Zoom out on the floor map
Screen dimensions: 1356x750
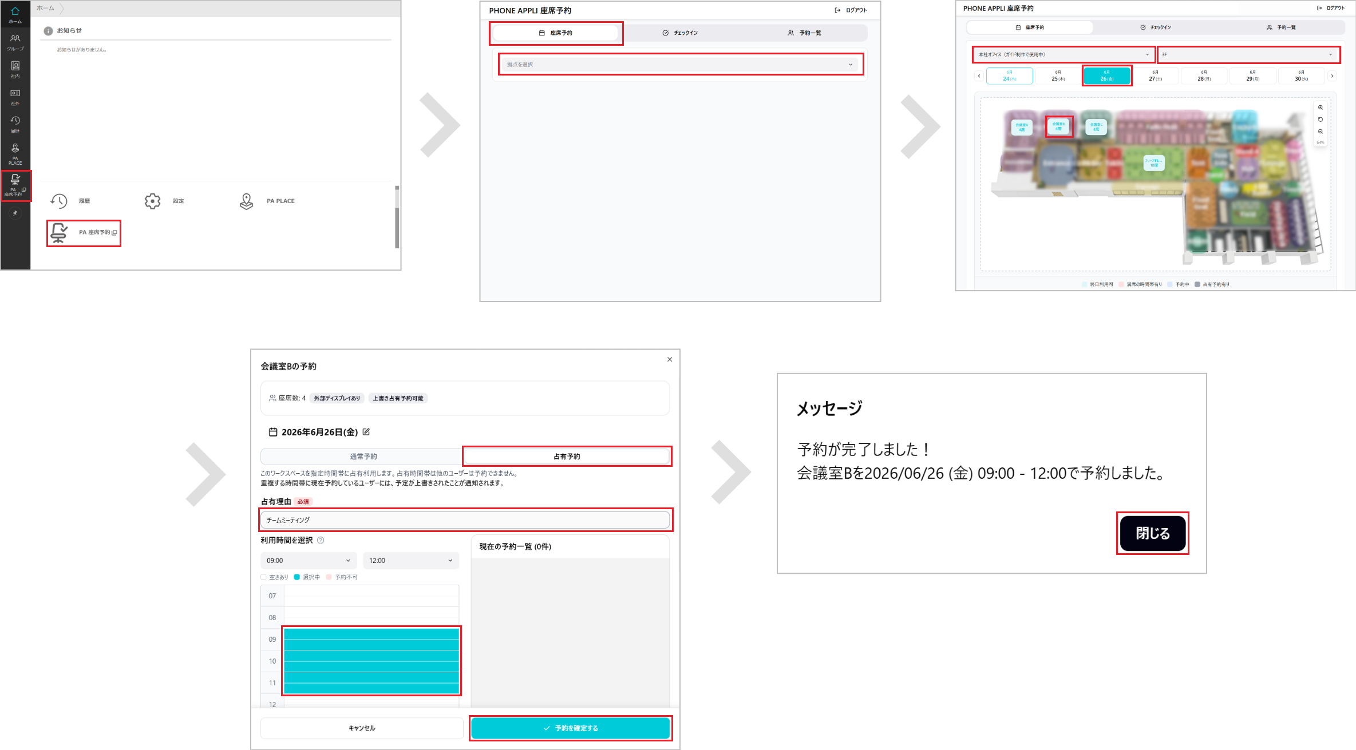[x=1321, y=132]
